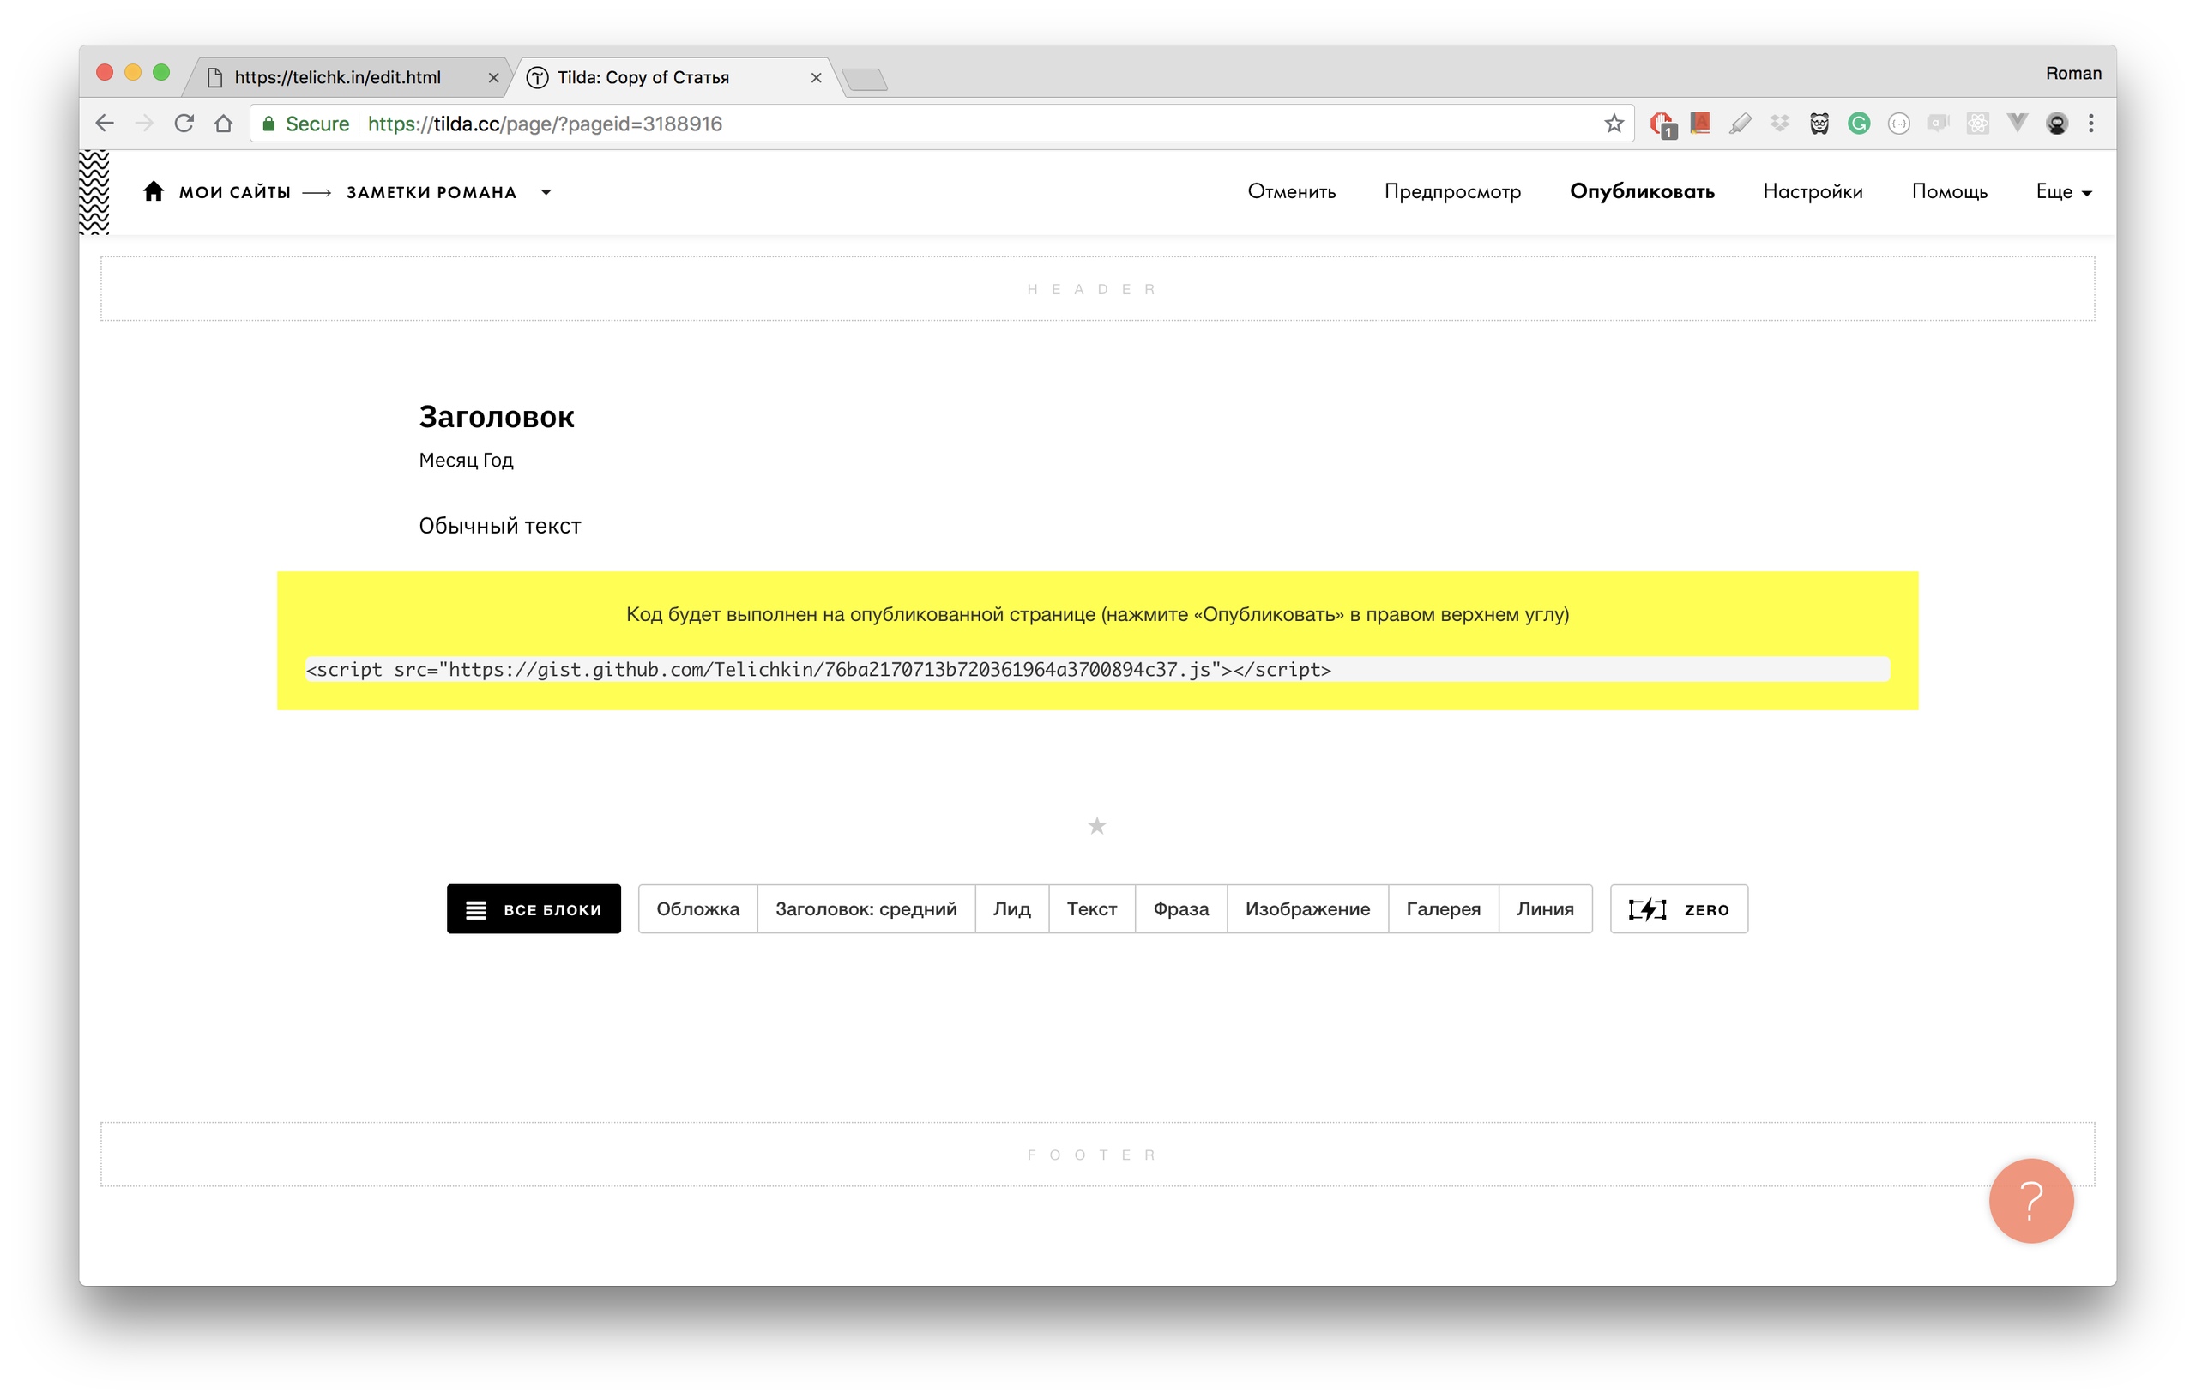This screenshot has height=1399, width=2196.
Task: Open the ЗАМЕТКИ РОМАНА site link
Action: coord(431,192)
